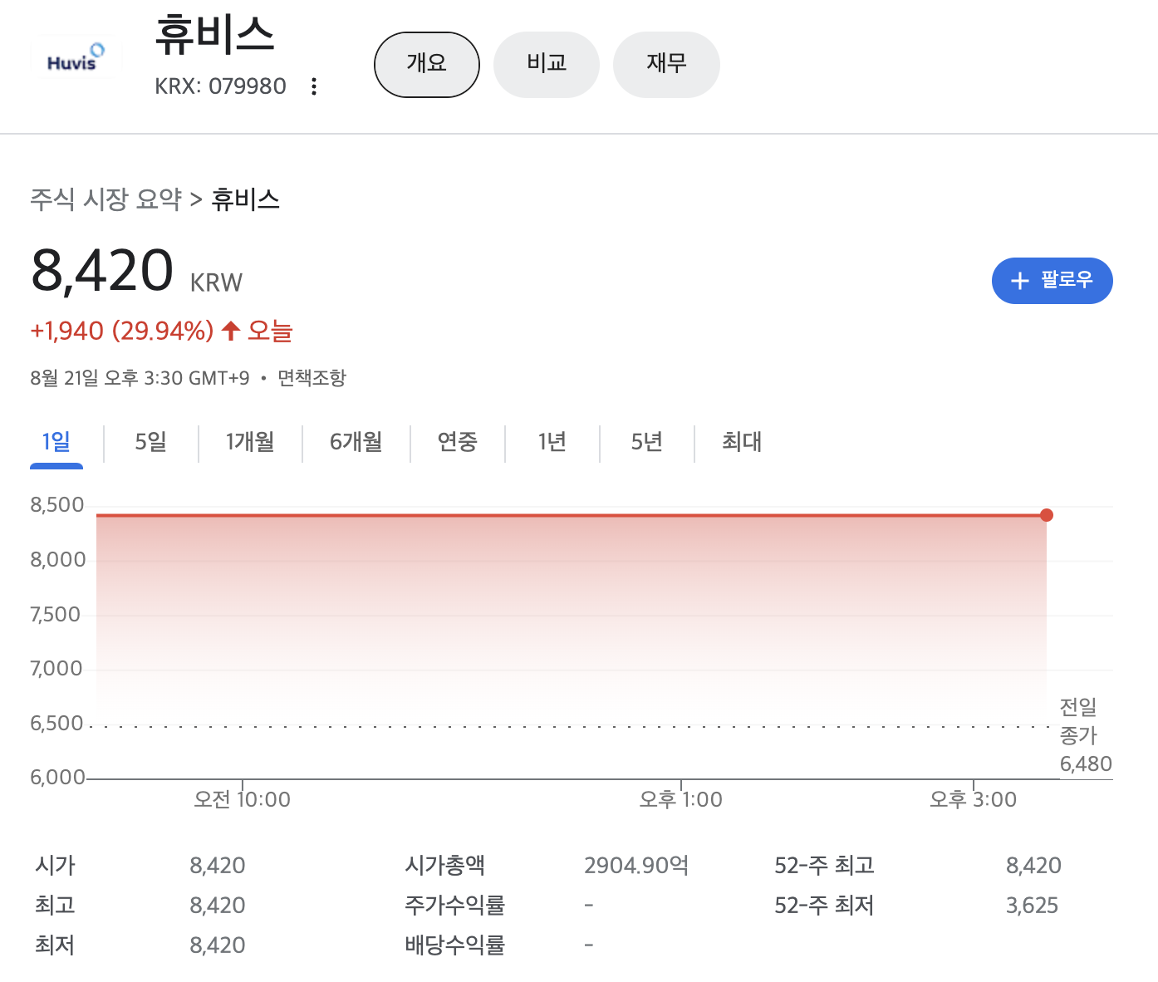Screen dimensions: 1158x982
Task: Select the 연중 year-to-date range
Action: pyautogui.click(x=458, y=442)
